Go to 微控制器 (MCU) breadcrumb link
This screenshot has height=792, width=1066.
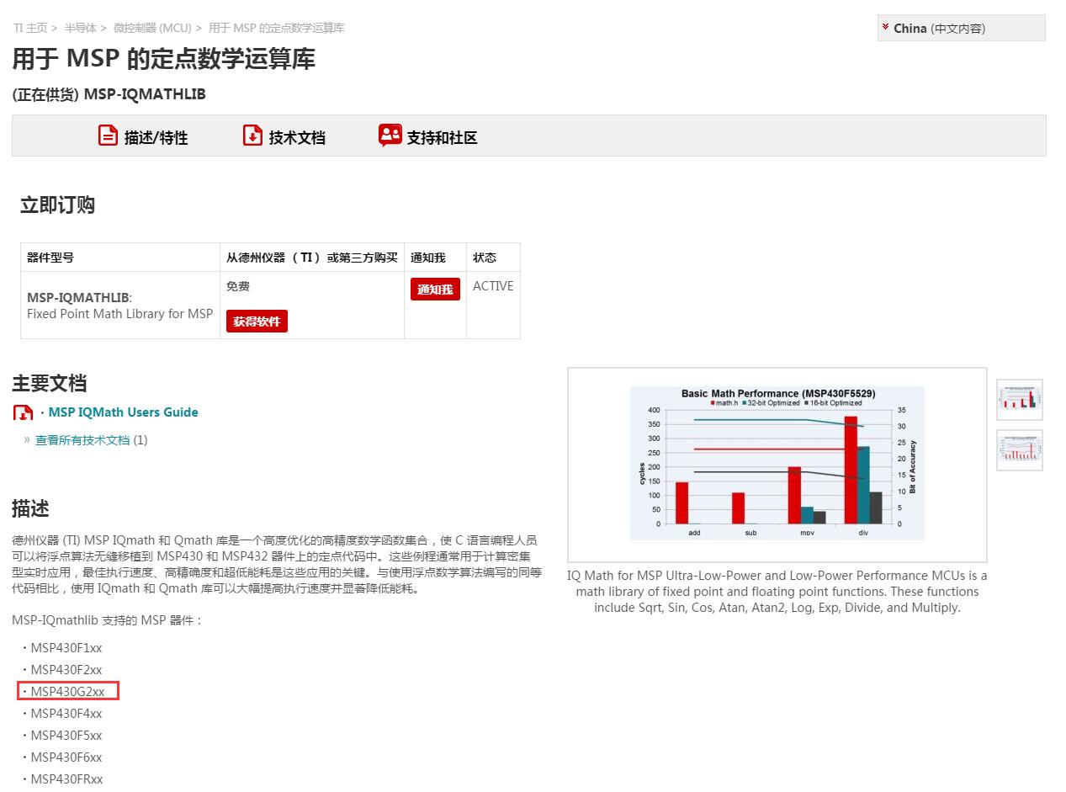coord(152,28)
